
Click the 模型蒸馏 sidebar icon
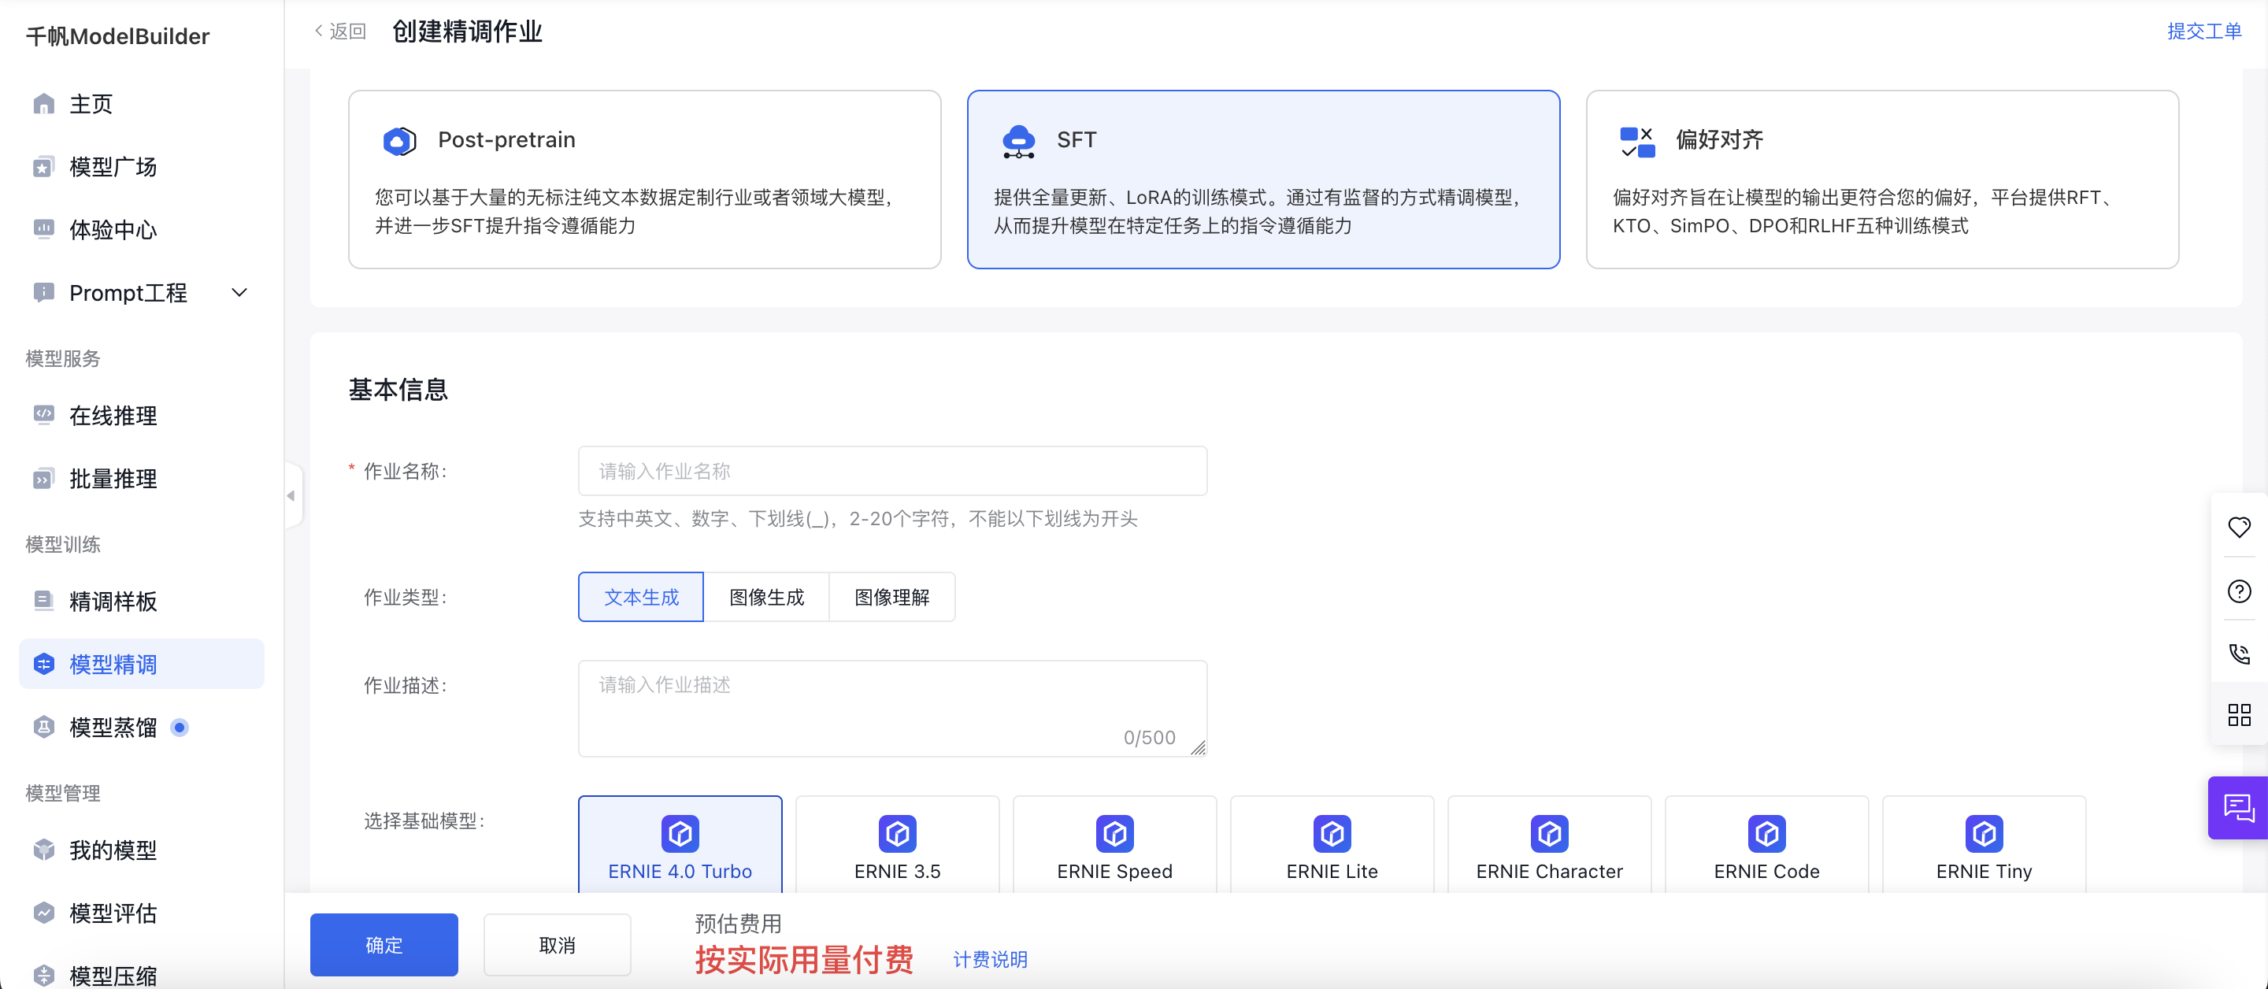point(43,728)
